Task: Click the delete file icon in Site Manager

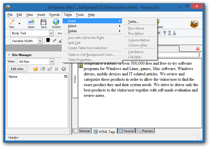Action: tap(56, 69)
